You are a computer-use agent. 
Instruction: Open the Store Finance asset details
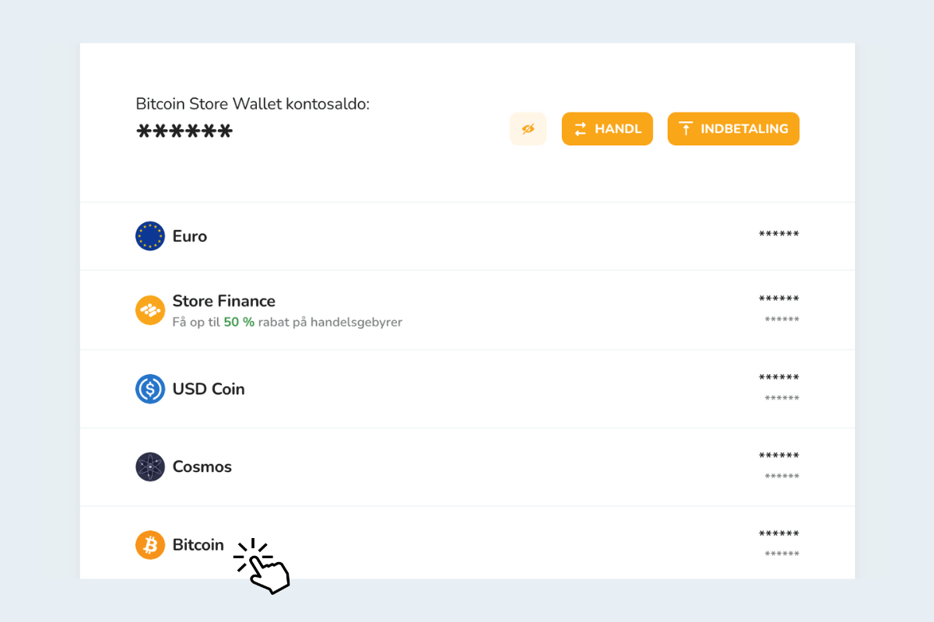(x=467, y=310)
